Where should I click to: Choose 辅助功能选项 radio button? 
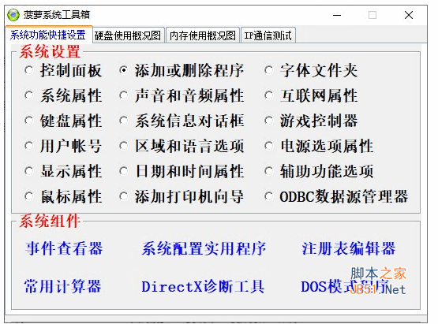click(269, 171)
